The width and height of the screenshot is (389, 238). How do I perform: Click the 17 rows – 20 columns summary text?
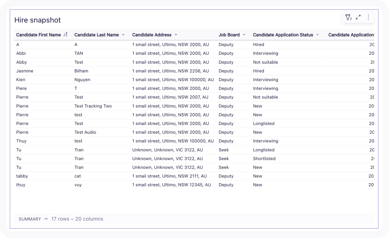tap(77, 219)
